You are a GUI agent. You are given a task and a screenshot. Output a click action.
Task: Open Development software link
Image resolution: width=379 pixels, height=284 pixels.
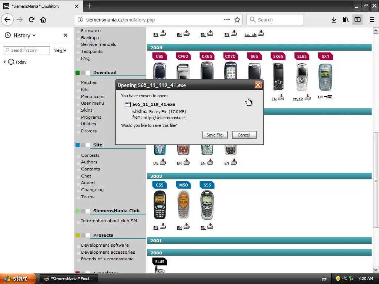105,245
